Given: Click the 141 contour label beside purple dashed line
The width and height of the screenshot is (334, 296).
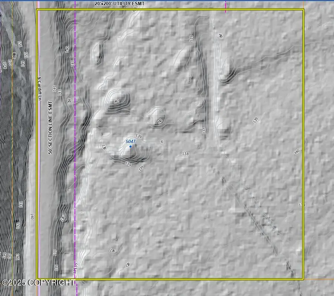Looking at the screenshot, I should [72, 63].
